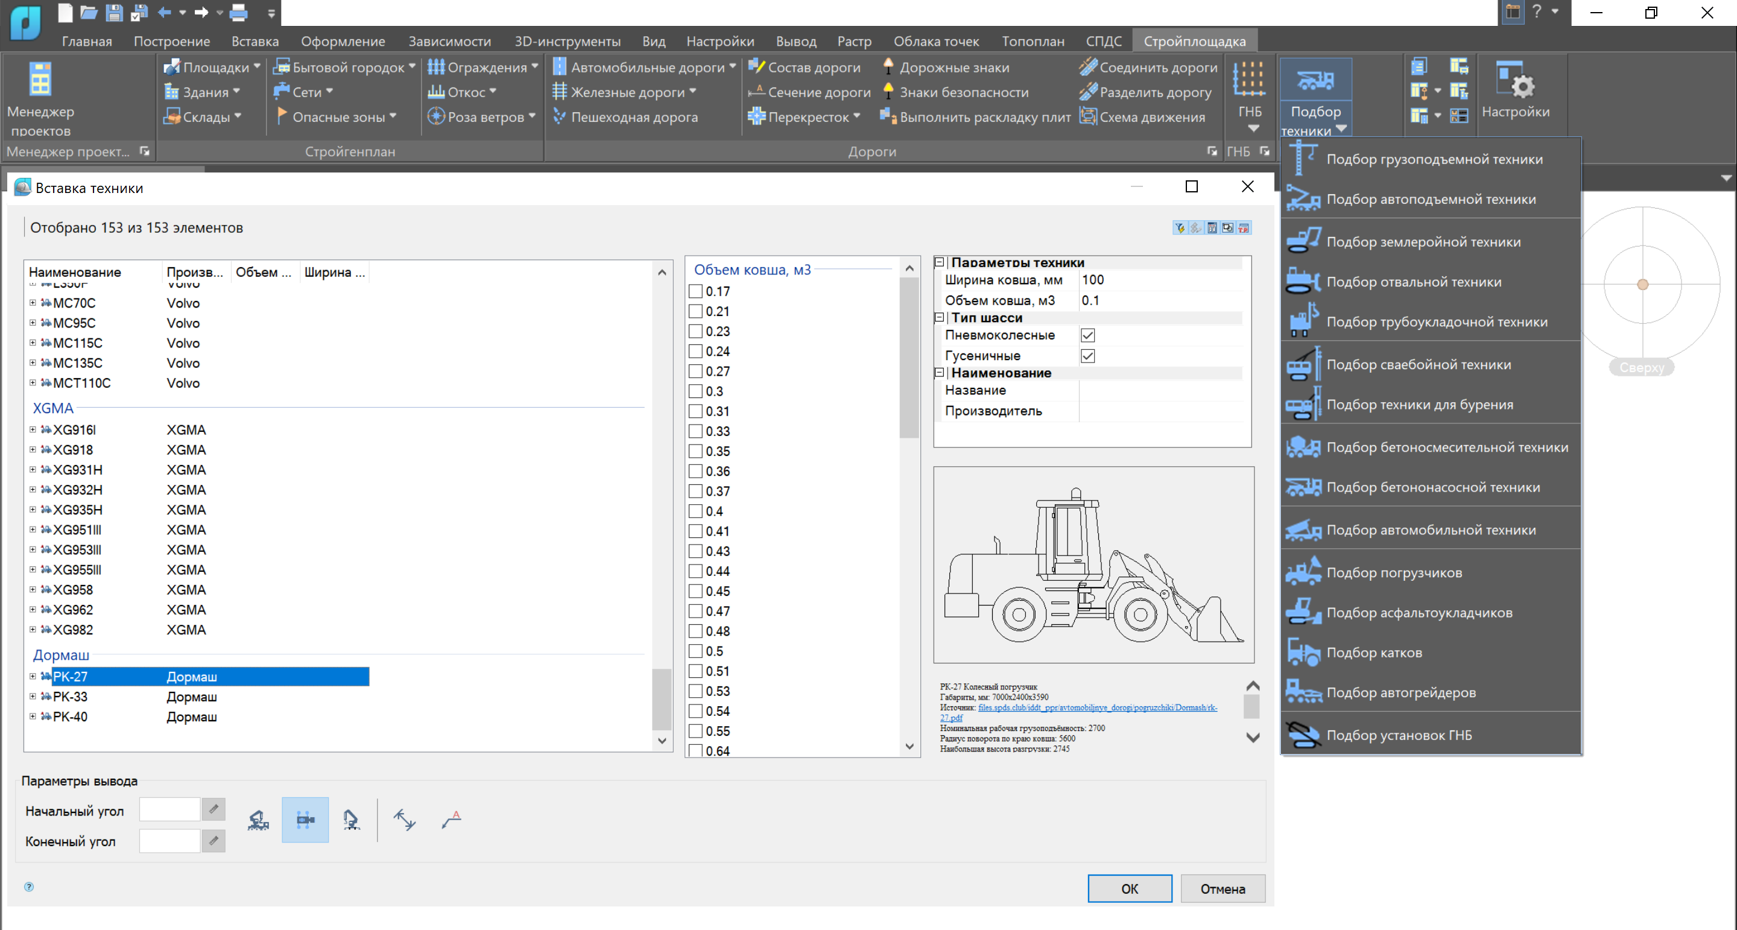Open the Главная ribbon tab
Screen dimensions: 1737x930
tap(87, 41)
